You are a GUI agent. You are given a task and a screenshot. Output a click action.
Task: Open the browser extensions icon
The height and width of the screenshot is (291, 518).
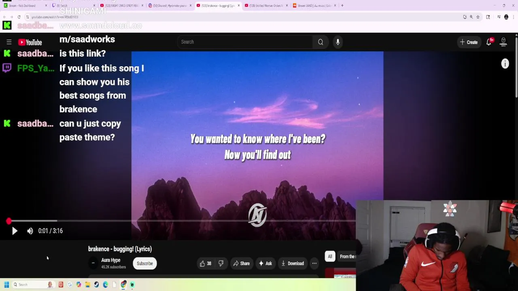488,17
